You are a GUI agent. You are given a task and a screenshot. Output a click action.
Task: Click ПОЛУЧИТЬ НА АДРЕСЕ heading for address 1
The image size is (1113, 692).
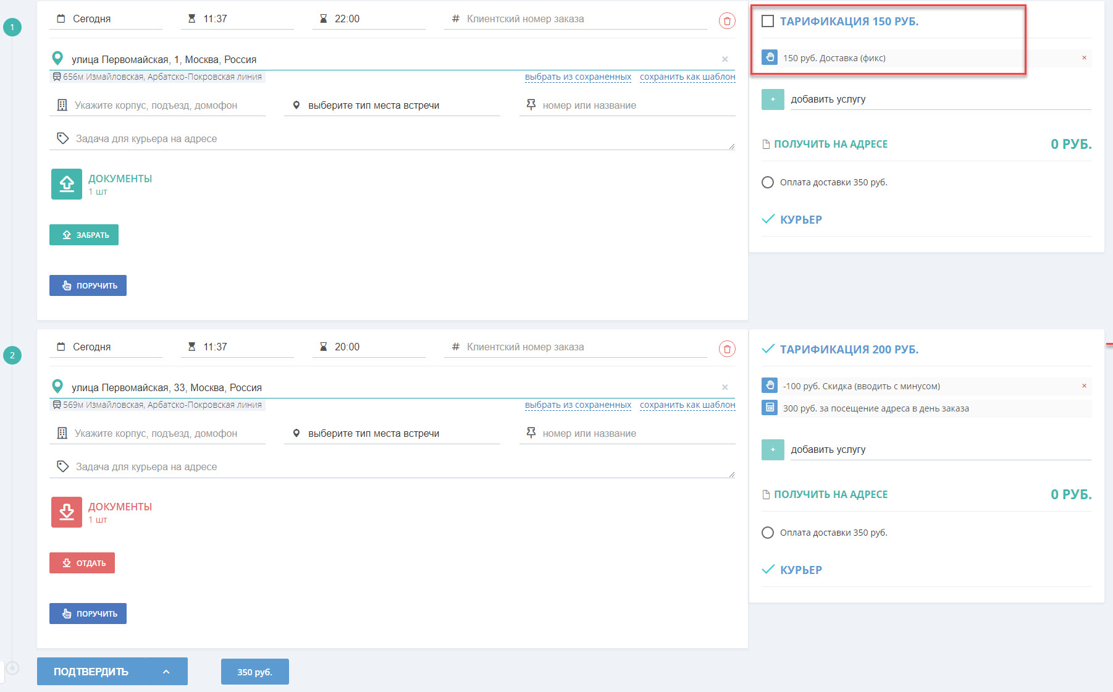[831, 144]
